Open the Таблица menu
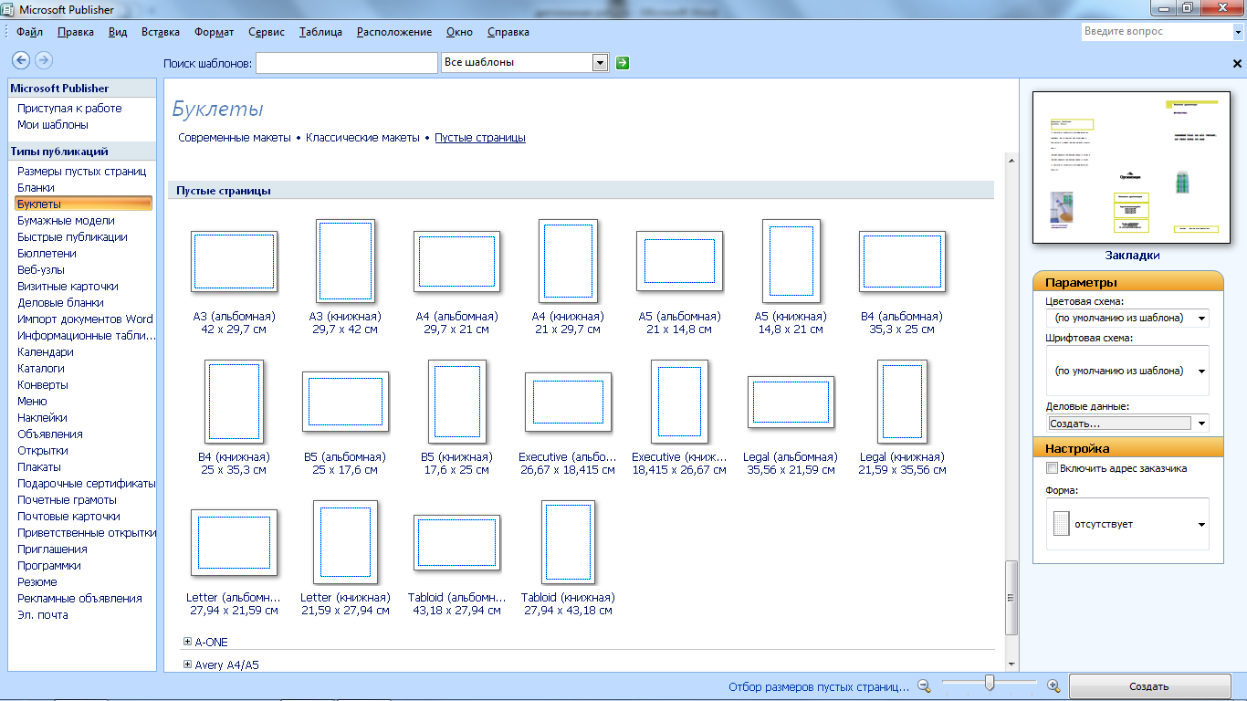This screenshot has height=701, width=1247. coord(320,32)
